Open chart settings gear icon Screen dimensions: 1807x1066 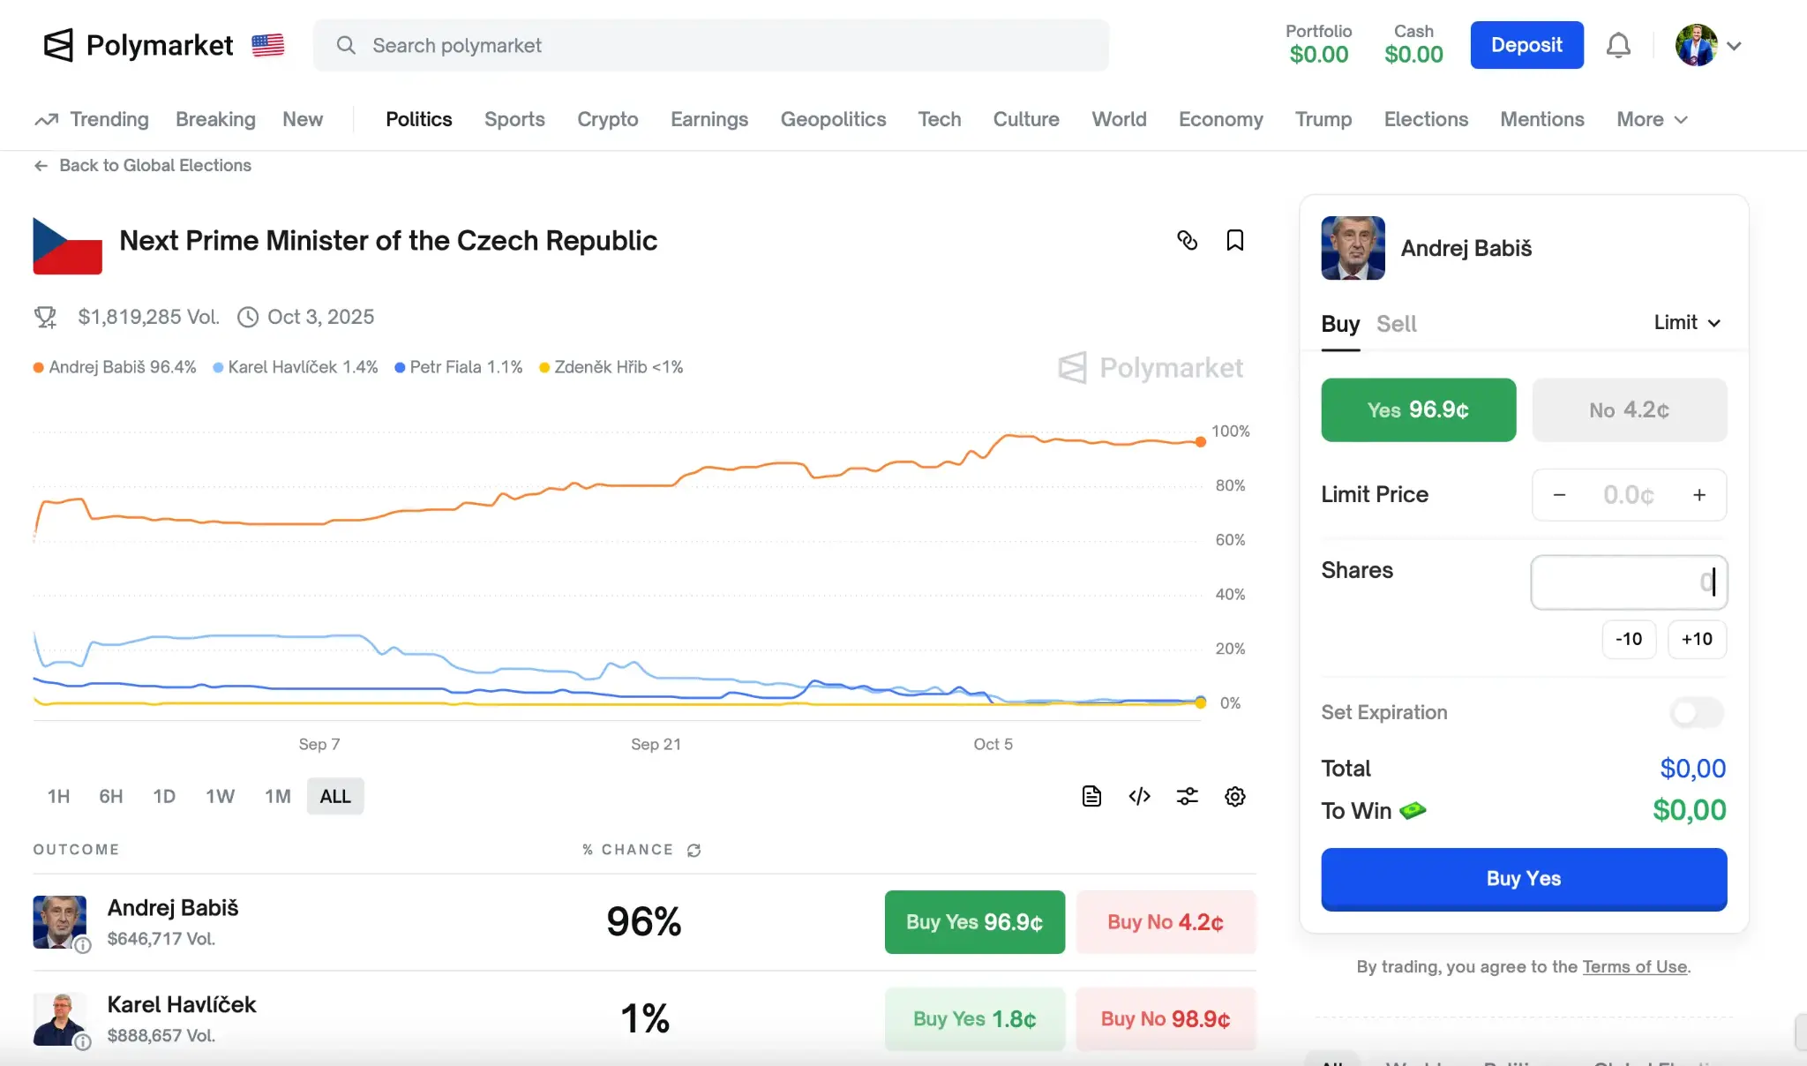[1234, 796]
